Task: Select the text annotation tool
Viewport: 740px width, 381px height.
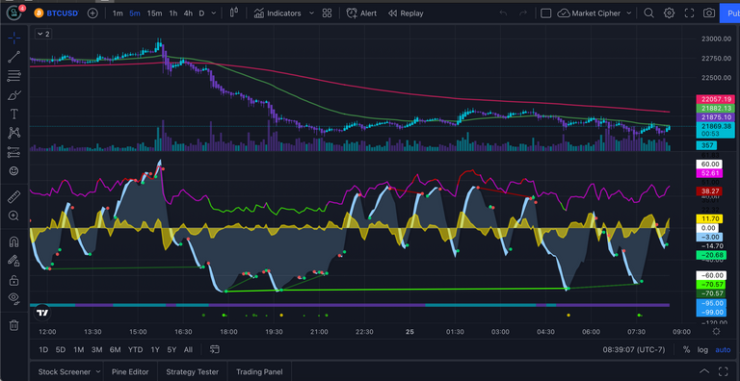Action: click(14, 114)
